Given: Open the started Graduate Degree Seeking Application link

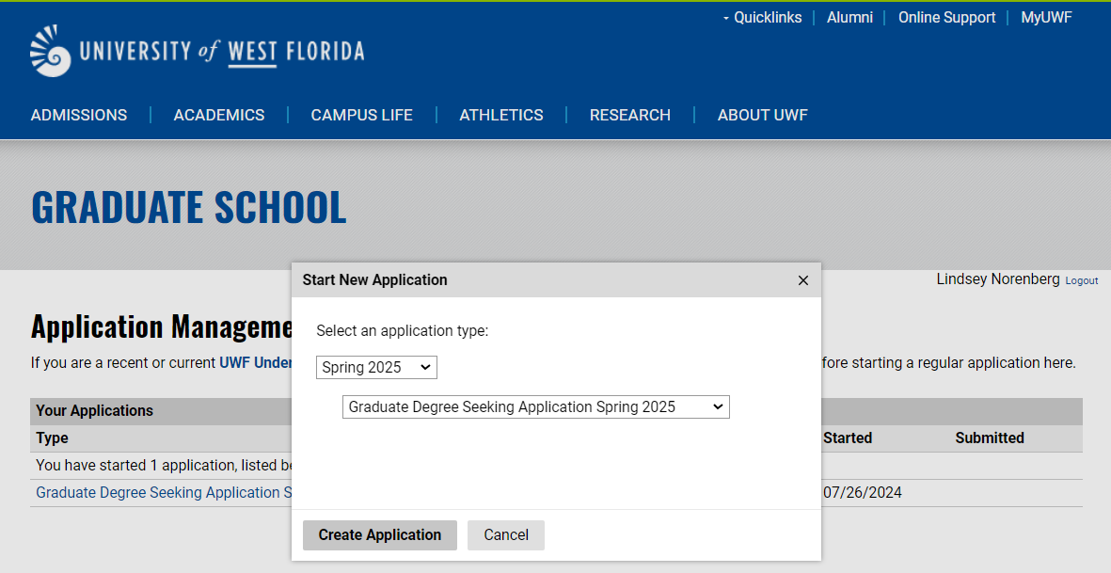Looking at the screenshot, I should [x=164, y=493].
